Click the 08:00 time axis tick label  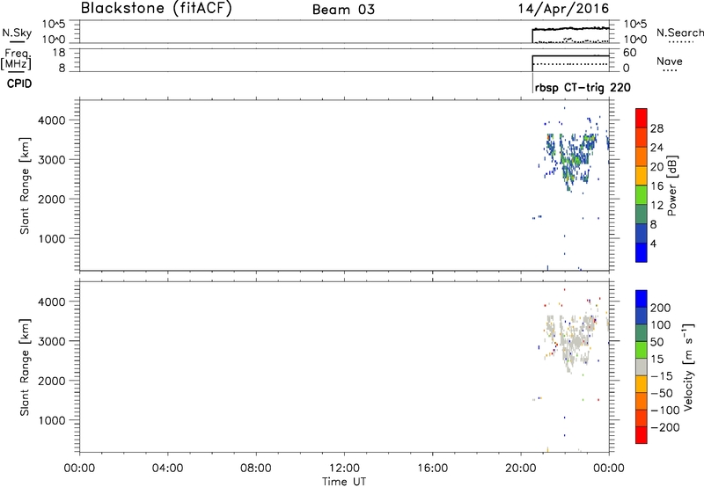coord(256,469)
